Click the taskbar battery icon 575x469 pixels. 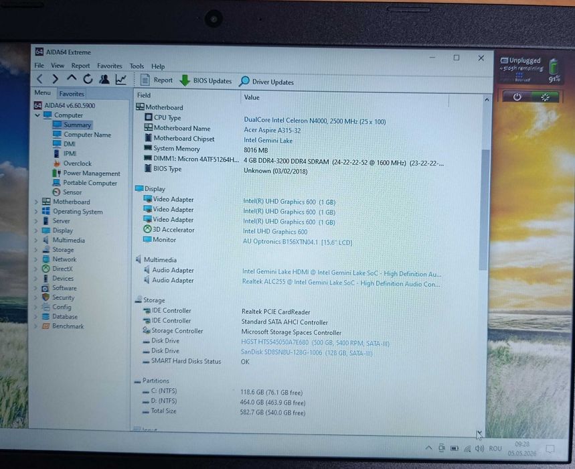[x=454, y=448]
